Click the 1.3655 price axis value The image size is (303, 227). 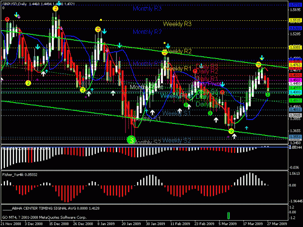pyautogui.click(x=295, y=131)
